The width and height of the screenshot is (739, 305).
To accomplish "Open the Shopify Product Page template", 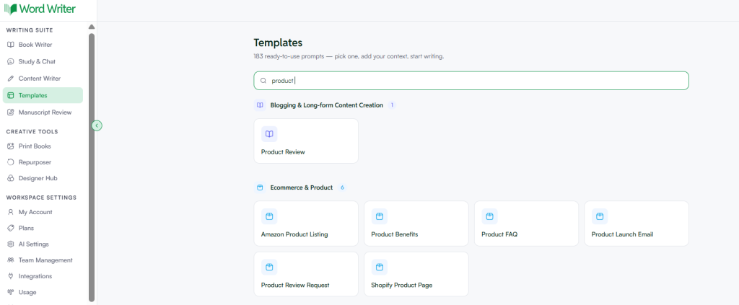I will click(416, 275).
